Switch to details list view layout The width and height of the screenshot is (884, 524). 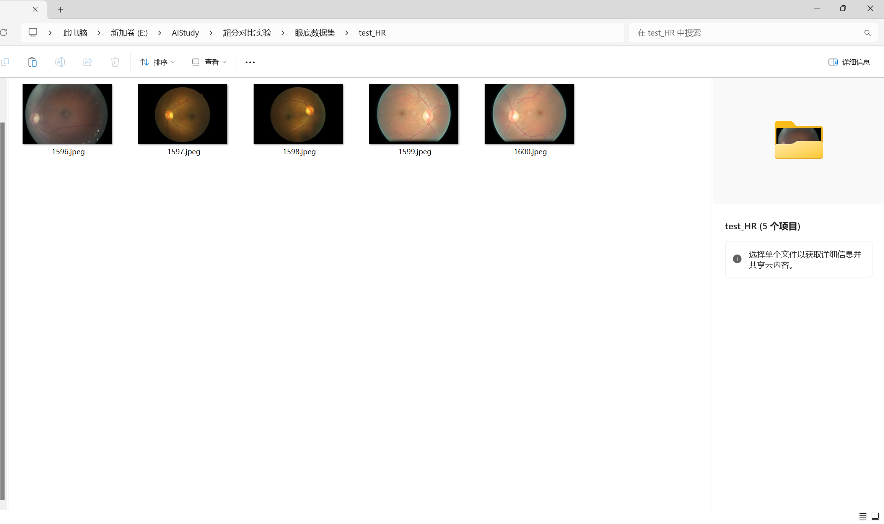[x=863, y=516]
